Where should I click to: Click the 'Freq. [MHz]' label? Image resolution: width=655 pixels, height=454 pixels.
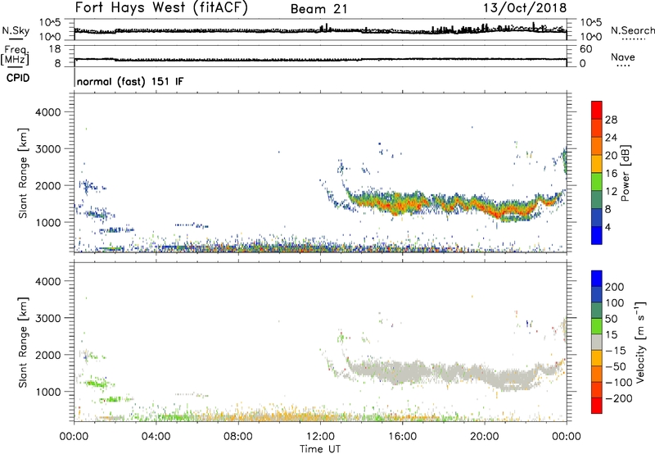point(15,55)
